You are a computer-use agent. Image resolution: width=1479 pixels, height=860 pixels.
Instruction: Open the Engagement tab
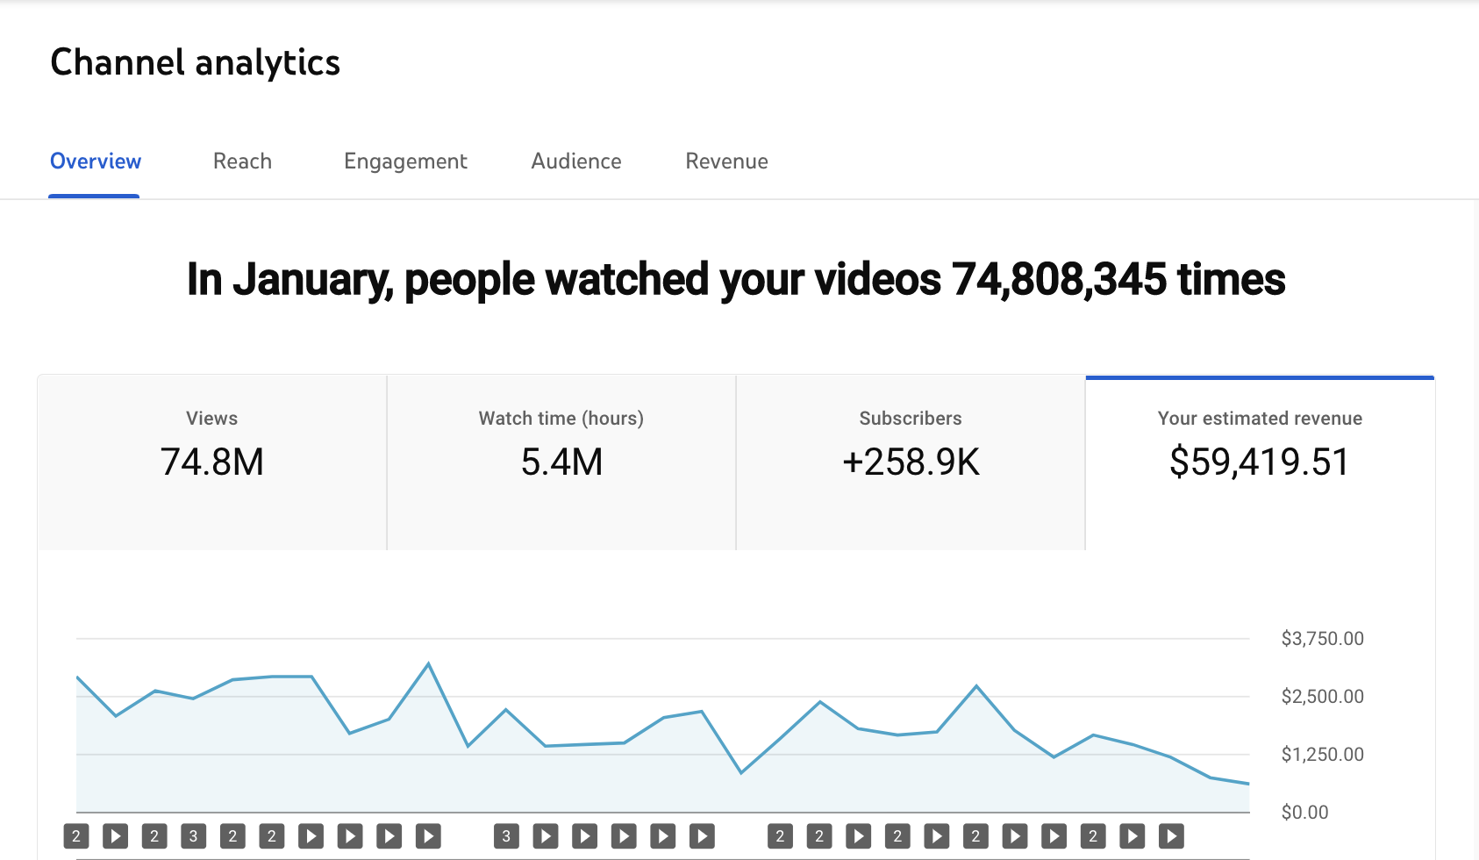pyautogui.click(x=405, y=161)
